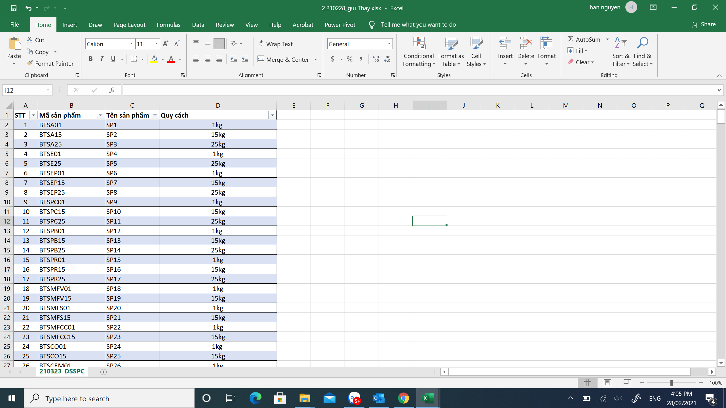This screenshot has height=408, width=726.
Task: Apply the red font color swatch
Action: point(171,59)
